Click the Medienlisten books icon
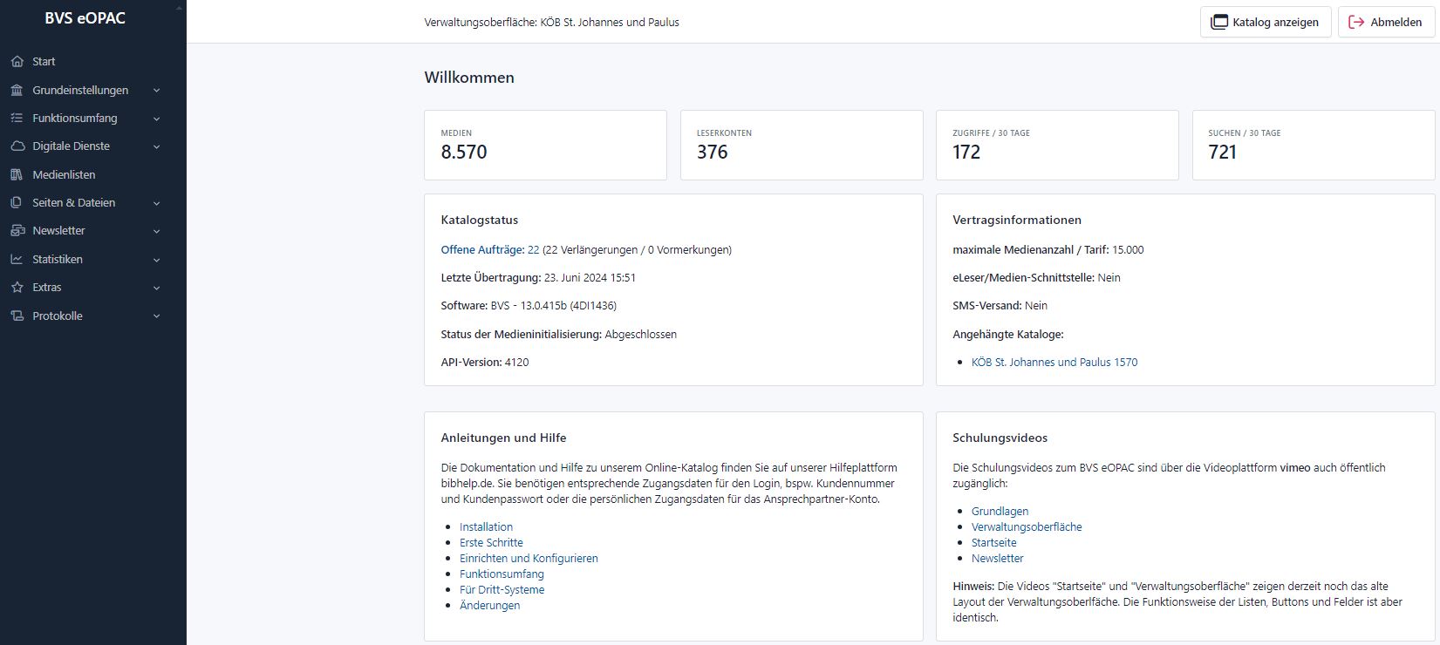The height and width of the screenshot is (645, 1440). pyautogui.click(x=17, y=175)
